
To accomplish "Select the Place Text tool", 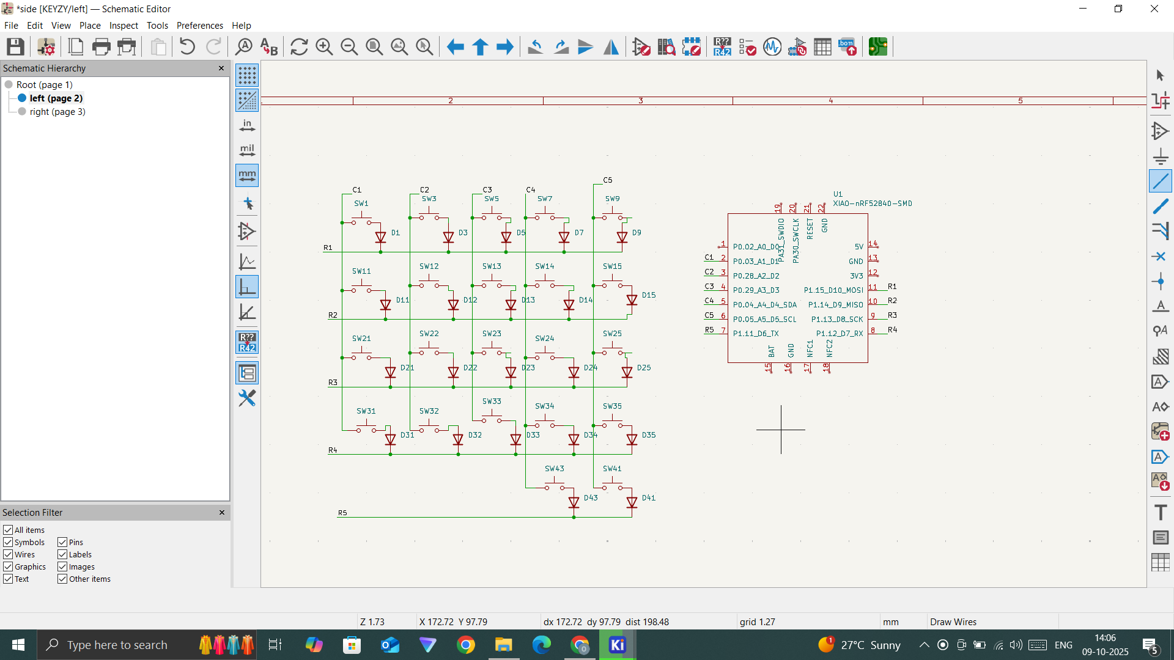I will 1161,513.
